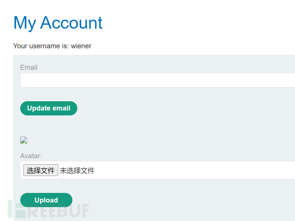Viewport: 295px width, 221px height.
Task: Click the REEBUF watermark lettering
Action: pos(58,210)
